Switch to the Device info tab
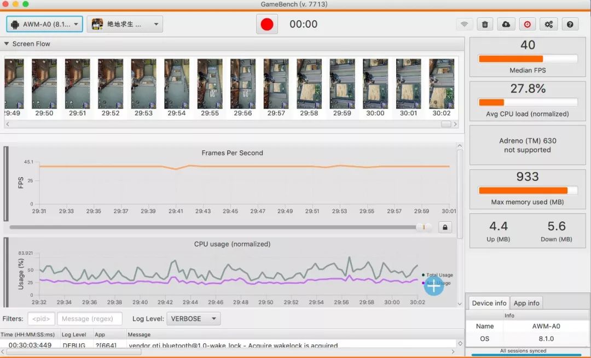This screenshot has width=591, height=358. click(x=489, y=303)
